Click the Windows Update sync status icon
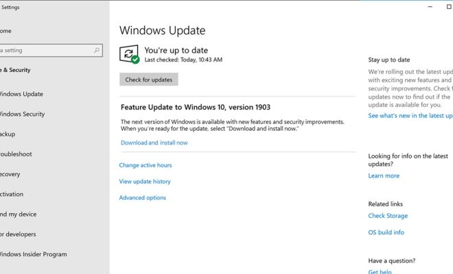This screenshot has height=274, width=453. (x=130, y=54)
